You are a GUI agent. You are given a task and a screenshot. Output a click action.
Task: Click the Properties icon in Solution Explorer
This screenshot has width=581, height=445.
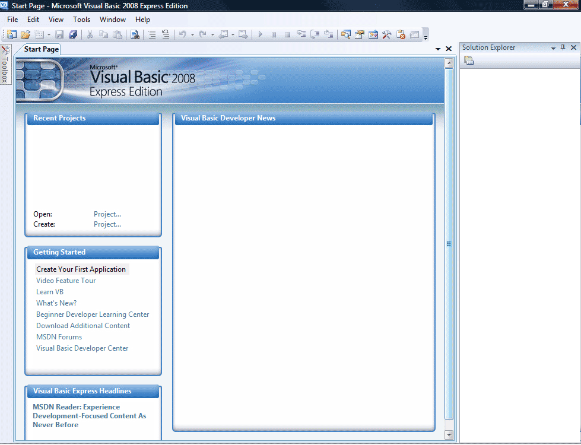469,61
